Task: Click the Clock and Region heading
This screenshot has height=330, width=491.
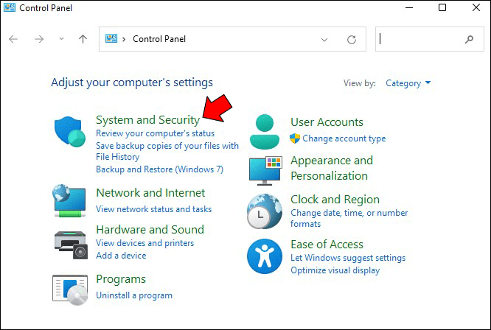Action: point(335,199)
